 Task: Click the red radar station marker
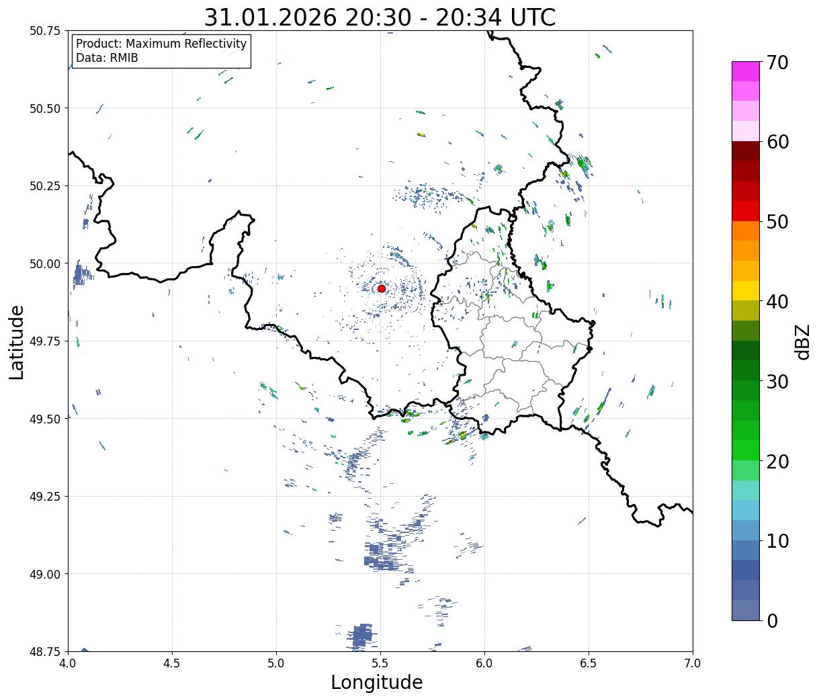click(x=382, y=288)
